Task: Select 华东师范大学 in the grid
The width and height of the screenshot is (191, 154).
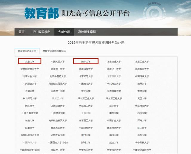Action: [x=142, y=106]
